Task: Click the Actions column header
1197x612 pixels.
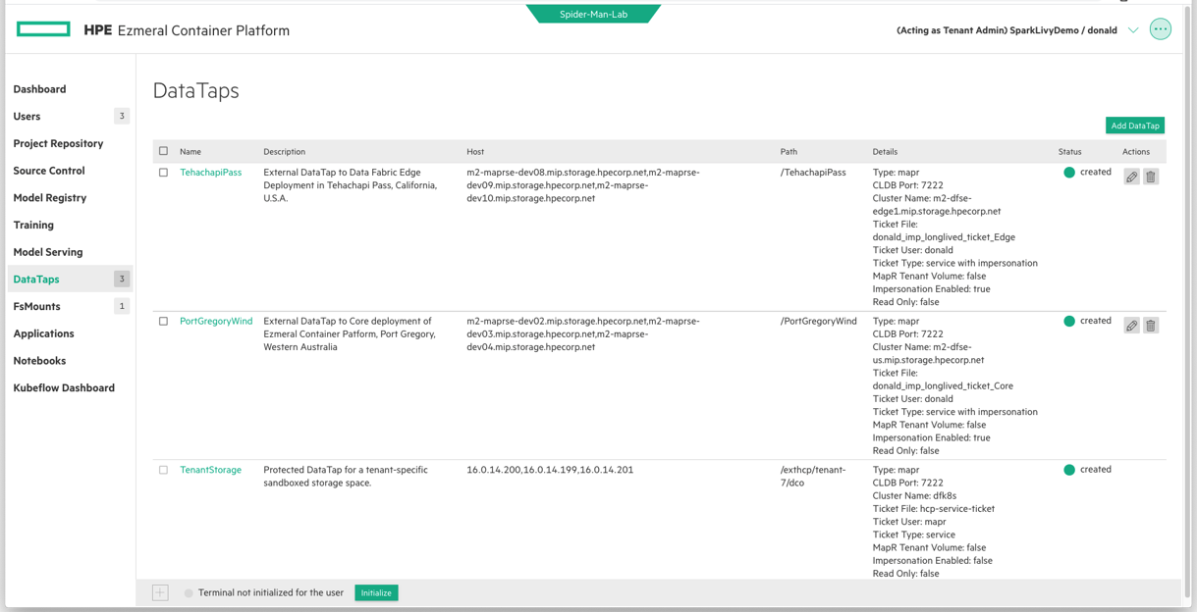Action: (1136, 152)
